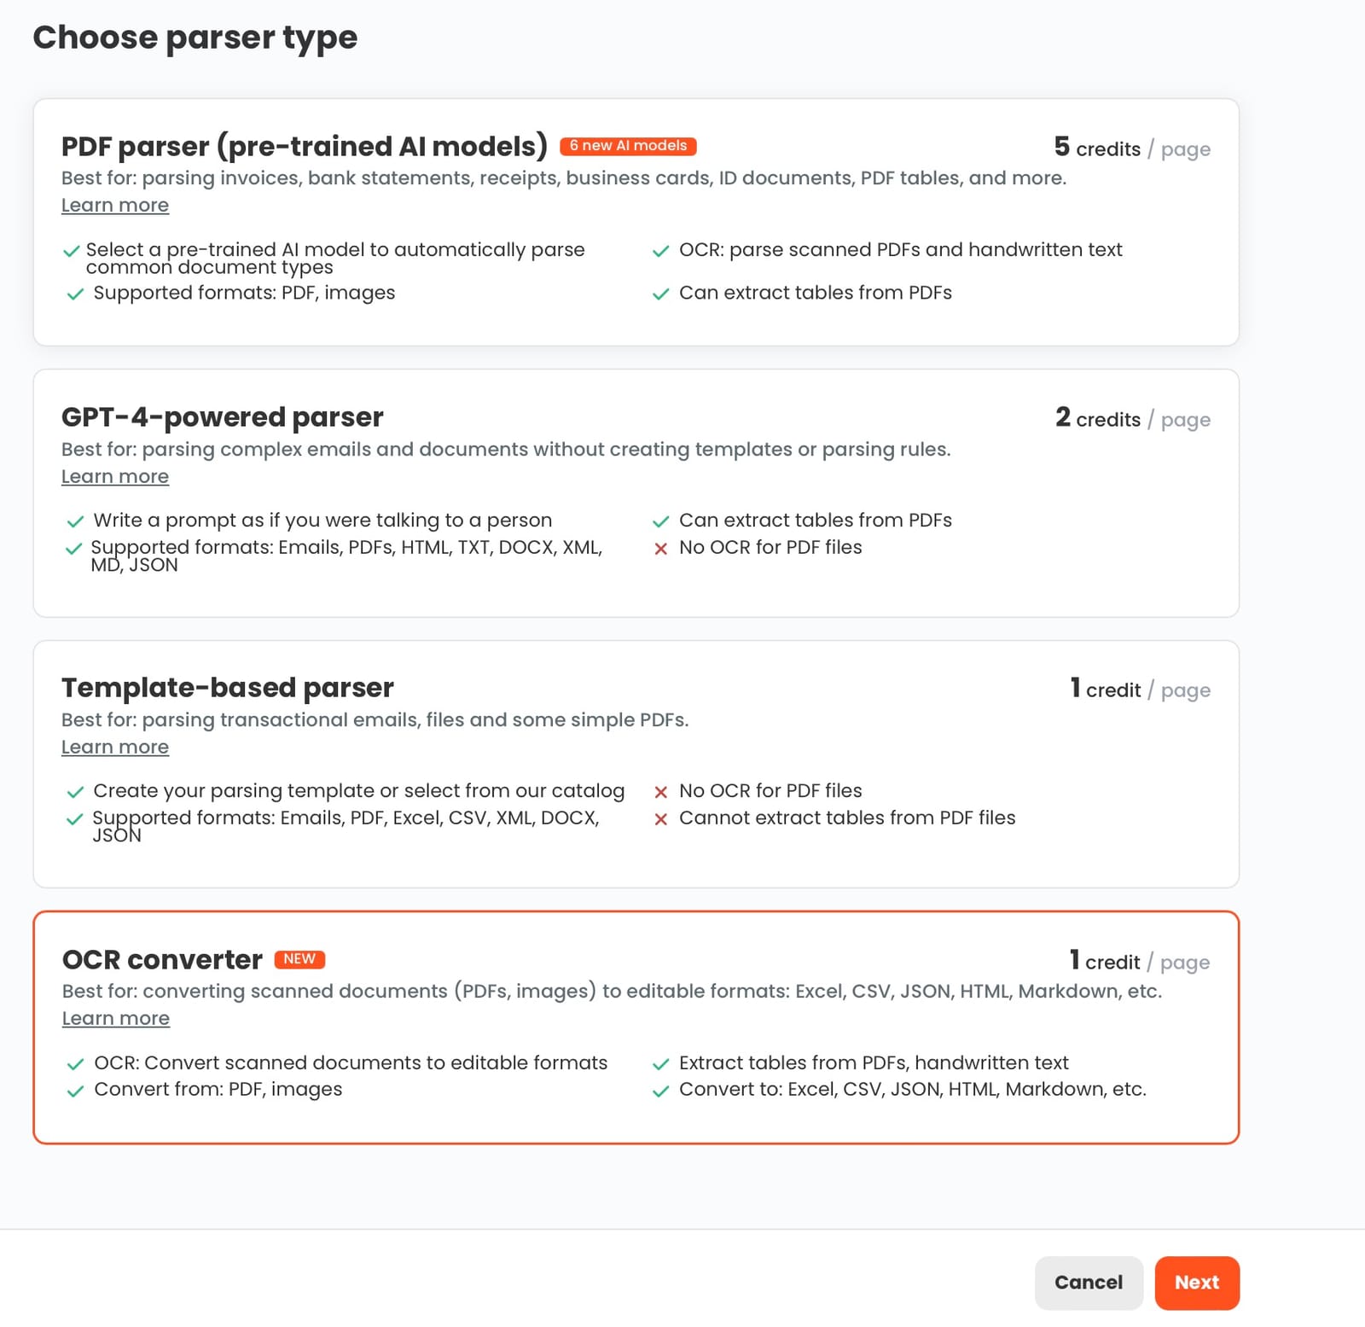Click the checkmark beside 'OCR: Convert scanned documents'
This screenshot has height=1327, width=1365.
[73, 1063]
